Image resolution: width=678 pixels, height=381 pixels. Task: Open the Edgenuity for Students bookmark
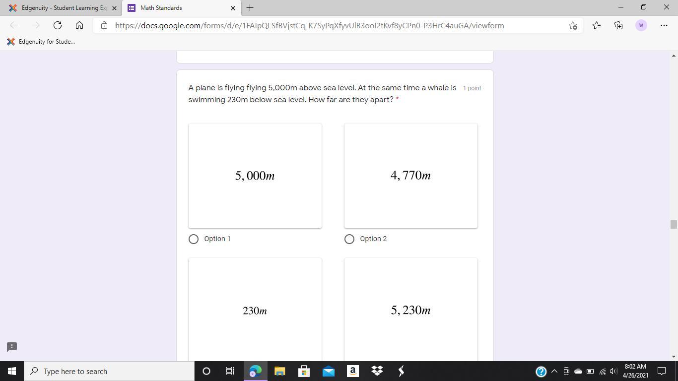[x=41, y=42]
